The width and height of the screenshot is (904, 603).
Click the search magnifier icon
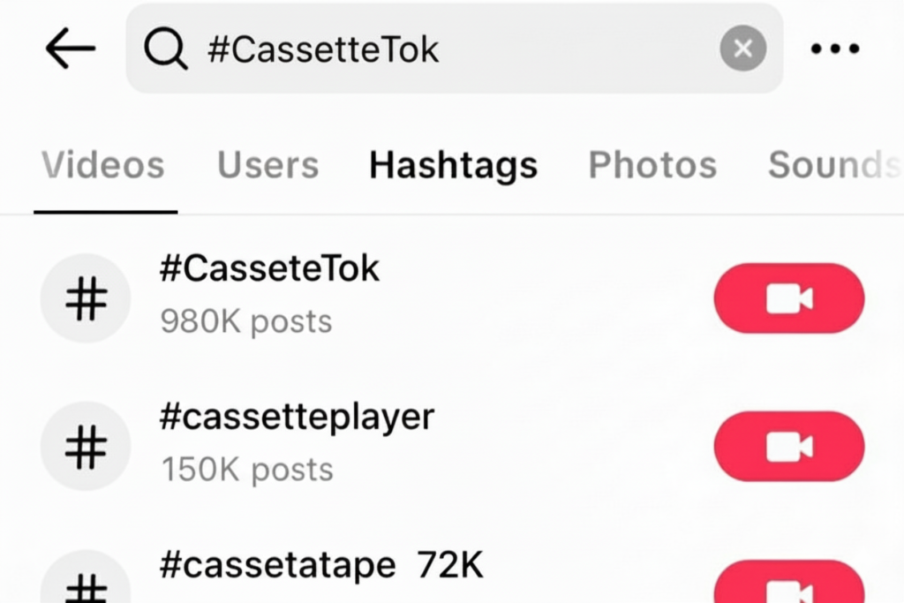pyautogui.click(x=166, y=50)
